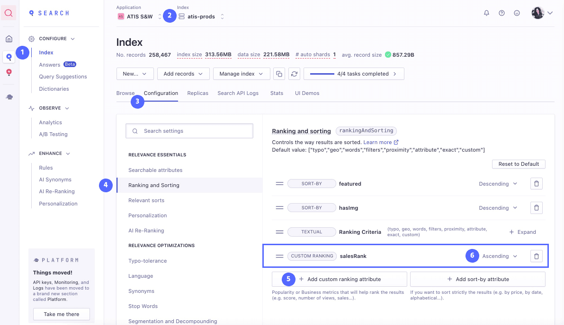Click the Observe activity icon
Screen dimensions: 564x325
[32, 108]
